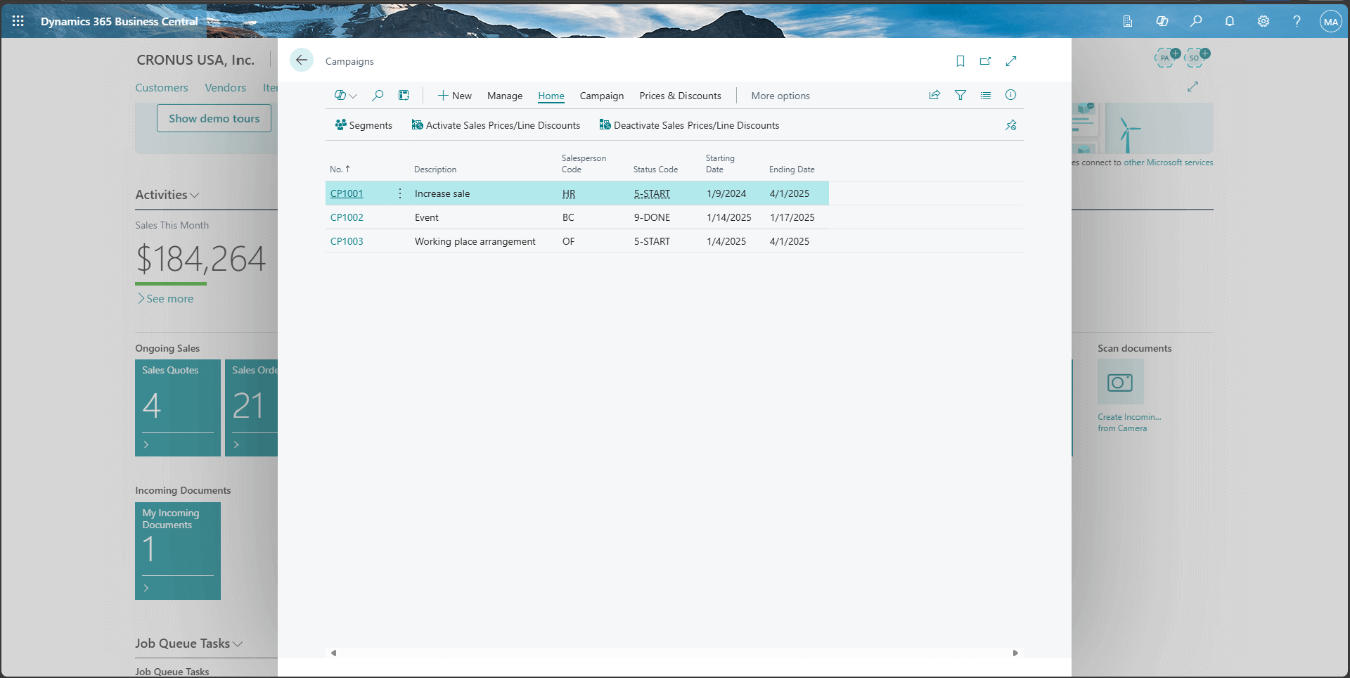Open page details with the information icon
The image size is (1350, 678).
click(1010, 95)
